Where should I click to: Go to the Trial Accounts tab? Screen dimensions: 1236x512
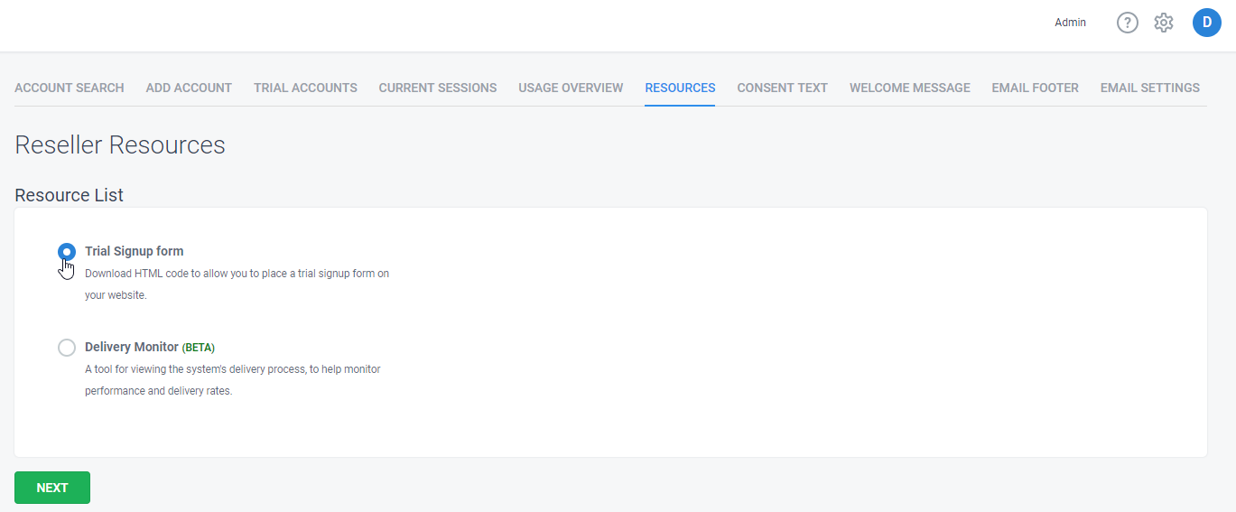[x=305, y=88]
